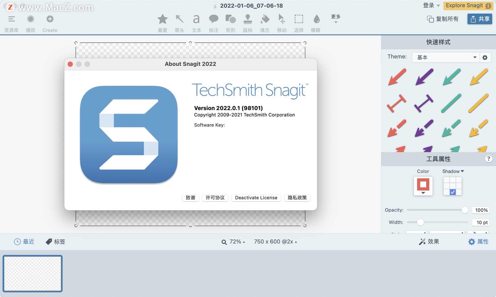Click the Version 2022.0.1 (98101) text
The width and height of the screenshot is (496, 297).
point(228,108)
